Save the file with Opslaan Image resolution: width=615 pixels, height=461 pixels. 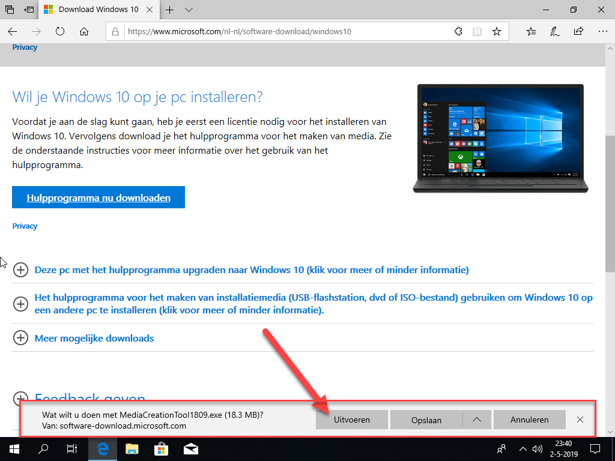(426, 420)
